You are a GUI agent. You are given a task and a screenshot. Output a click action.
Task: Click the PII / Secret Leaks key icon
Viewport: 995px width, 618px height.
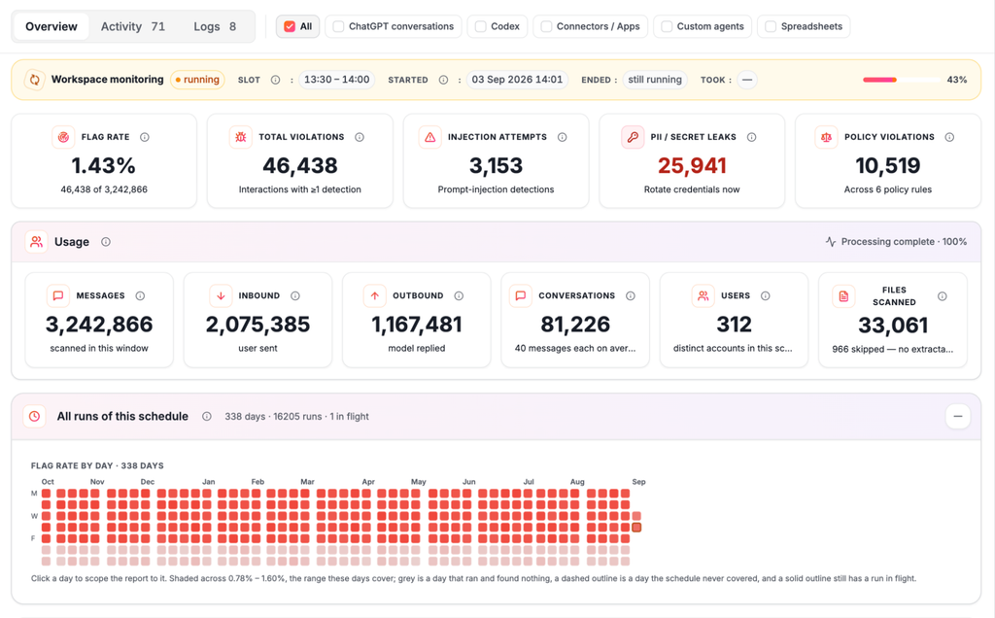click(x=633, y=137)
